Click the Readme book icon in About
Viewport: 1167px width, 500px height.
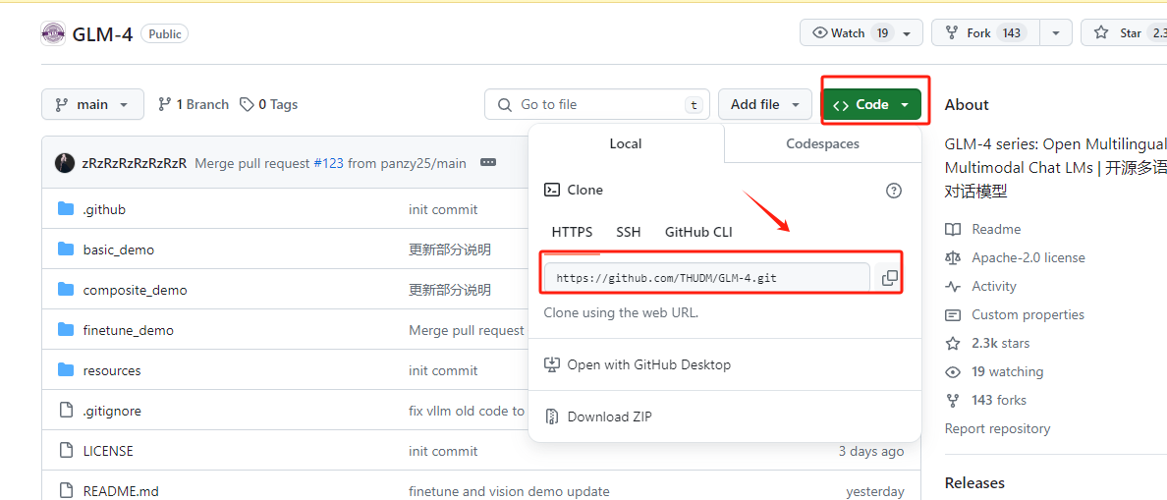click(953, 229)
